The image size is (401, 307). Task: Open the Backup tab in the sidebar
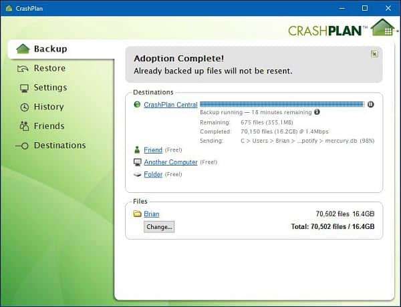pos(61,49)
